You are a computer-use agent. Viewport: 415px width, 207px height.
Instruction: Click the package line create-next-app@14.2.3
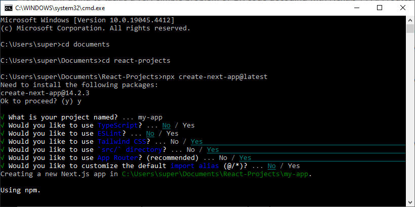45,93
